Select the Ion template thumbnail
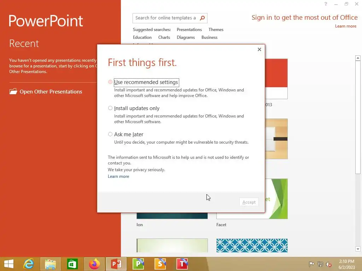The height and width of the screenshot is (271, 362). 172,216
